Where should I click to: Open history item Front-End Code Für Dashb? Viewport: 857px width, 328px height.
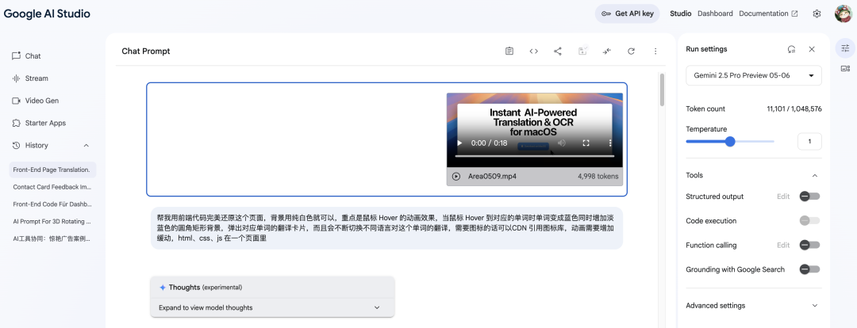(x=52, y=204)
